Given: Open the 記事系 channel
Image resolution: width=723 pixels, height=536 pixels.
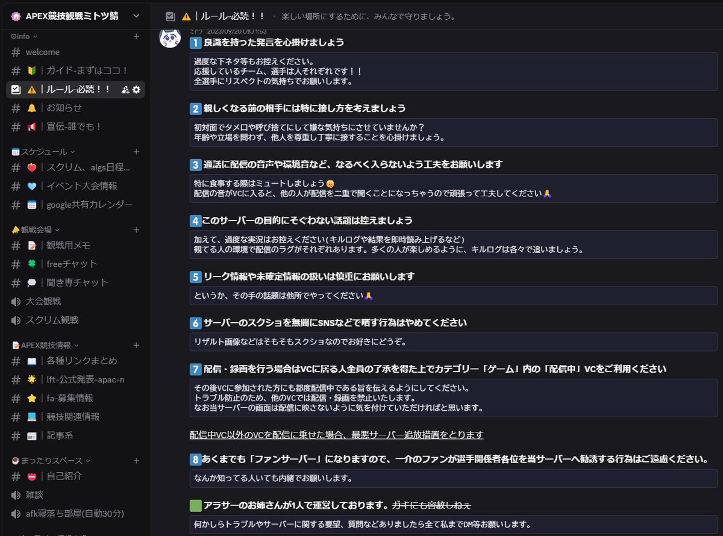Looking at the screenshot, I should 75,435.
